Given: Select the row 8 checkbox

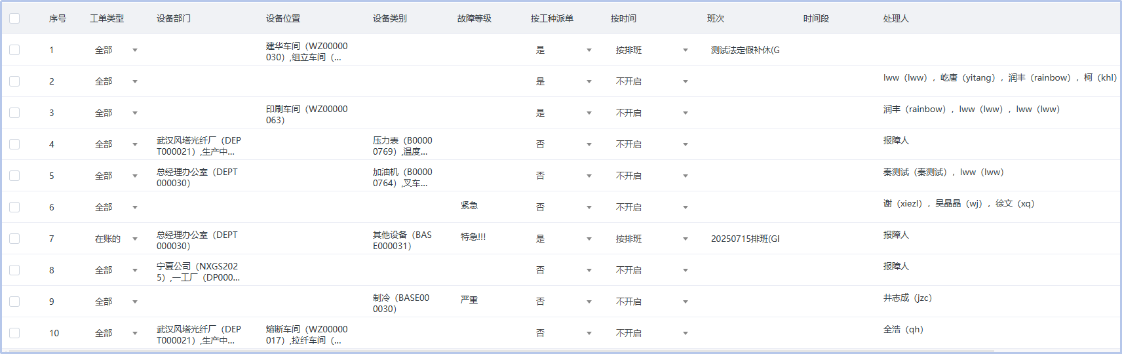Looking at the screenshot, I should pos(14,270).
